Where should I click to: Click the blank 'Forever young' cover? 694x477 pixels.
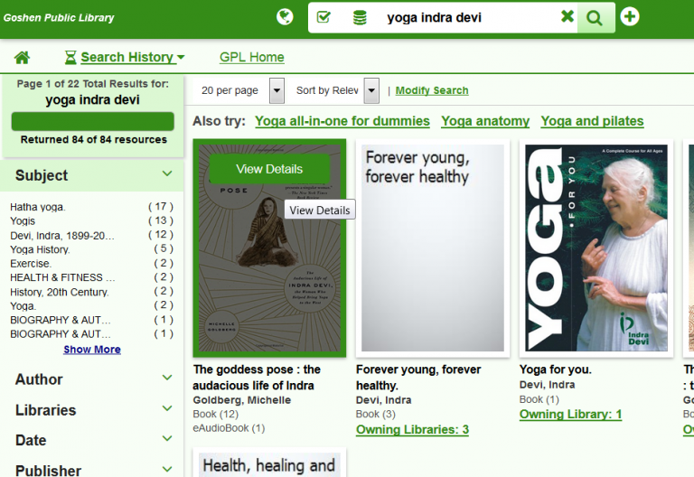pos(433,248)
